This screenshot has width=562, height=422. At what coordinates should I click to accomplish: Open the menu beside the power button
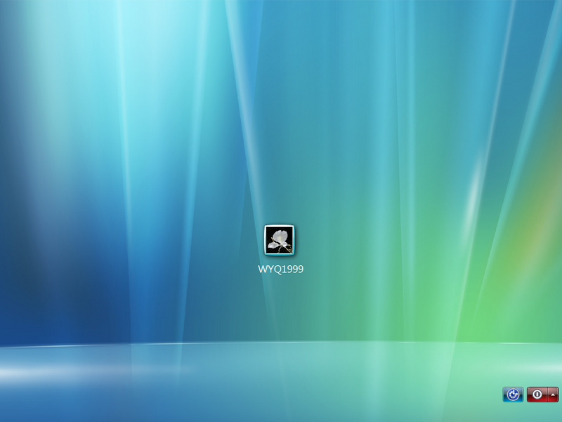click(x=553, y=395)
